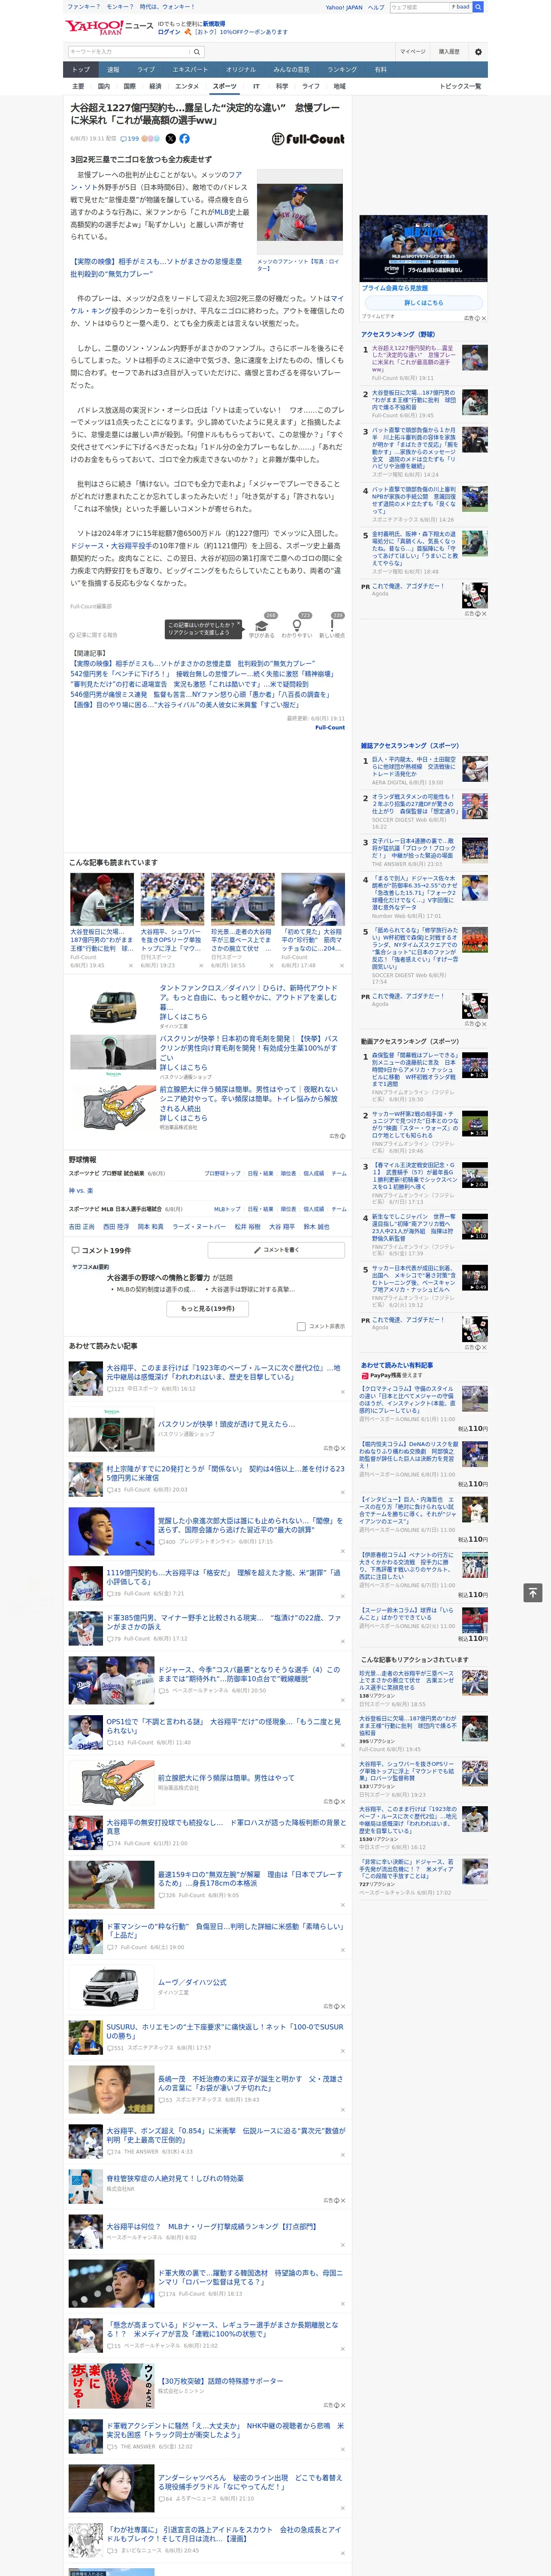Select the IT category
This screenshot has width=551, height=2576.
tap(256, 86)
